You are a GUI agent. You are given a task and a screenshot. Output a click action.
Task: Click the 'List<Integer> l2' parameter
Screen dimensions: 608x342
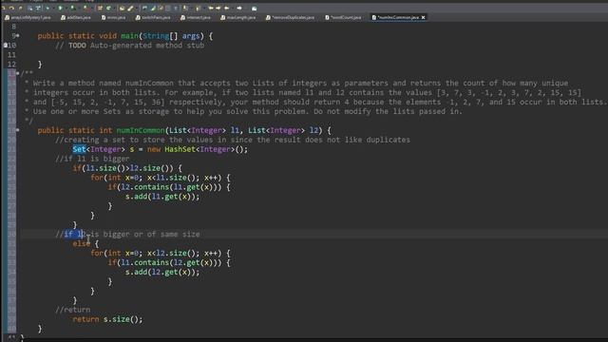[283, 130]
